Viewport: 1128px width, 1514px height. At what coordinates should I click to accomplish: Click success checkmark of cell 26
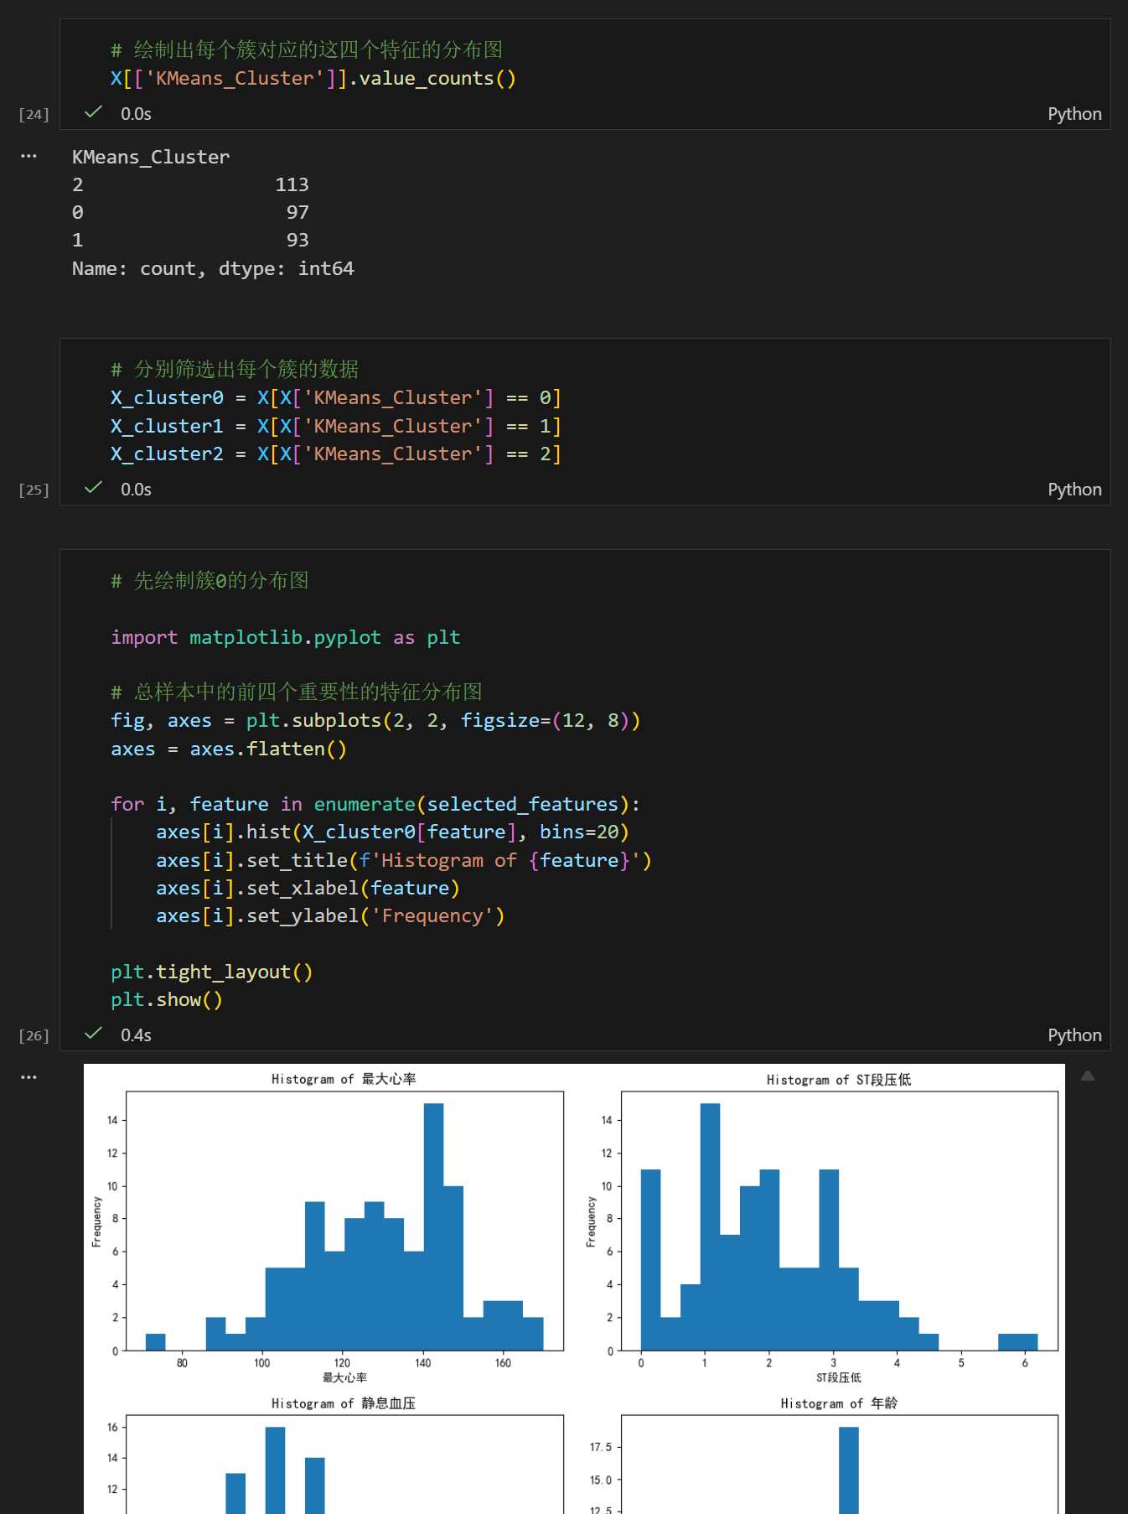(94, 1034)
